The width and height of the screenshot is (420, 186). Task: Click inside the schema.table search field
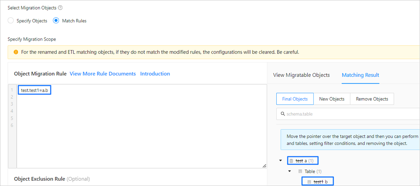click(348, 114)
